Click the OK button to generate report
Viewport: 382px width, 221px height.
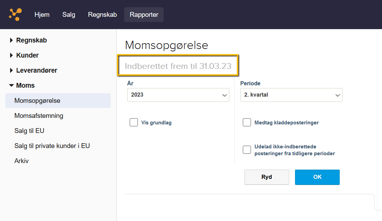(x=317, y=177)
